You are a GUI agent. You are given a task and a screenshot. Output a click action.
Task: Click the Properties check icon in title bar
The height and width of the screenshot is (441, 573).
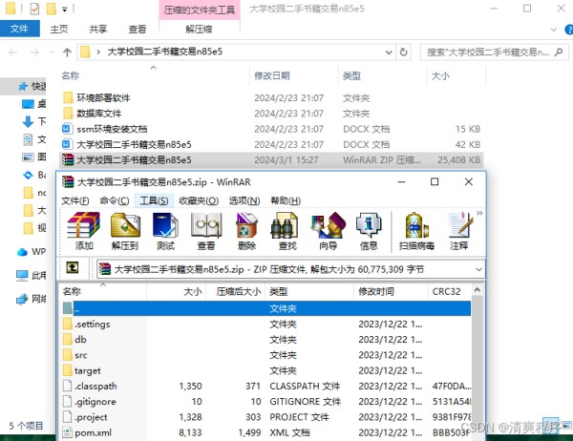coord(34,9)
